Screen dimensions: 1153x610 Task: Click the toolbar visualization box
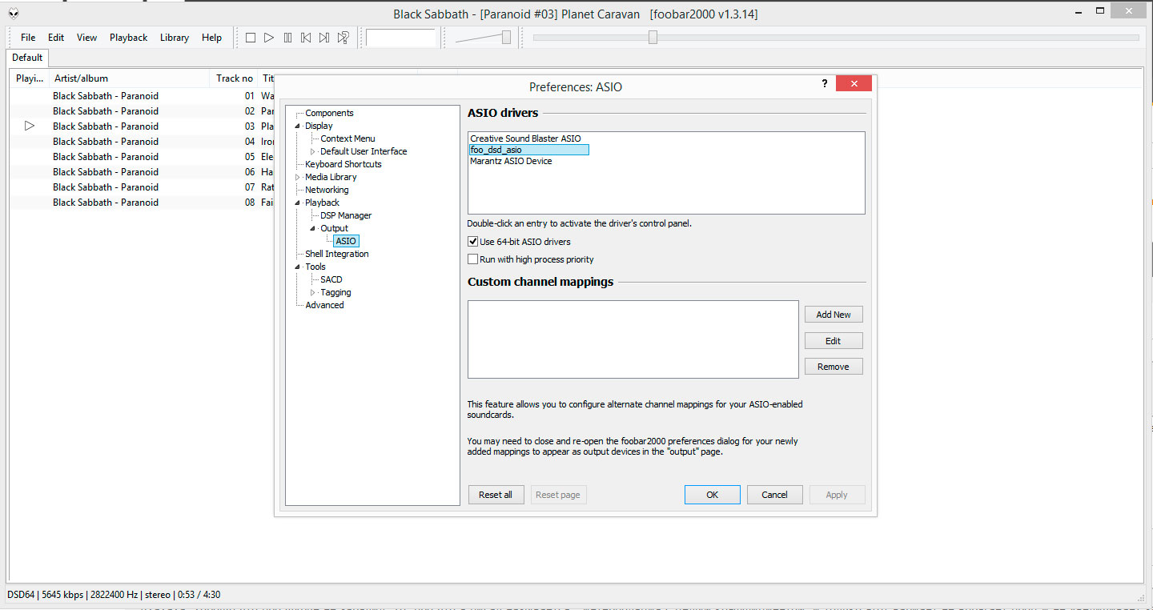pyautogui.click(x=401, y=38)
